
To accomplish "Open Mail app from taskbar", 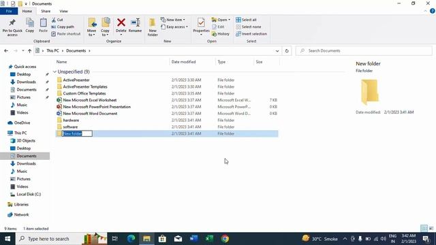I will [178, 239].
